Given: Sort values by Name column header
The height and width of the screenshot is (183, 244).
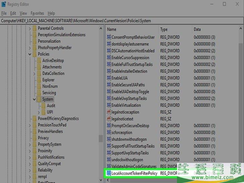Looking at the screenshot, I should pos(131,29).
